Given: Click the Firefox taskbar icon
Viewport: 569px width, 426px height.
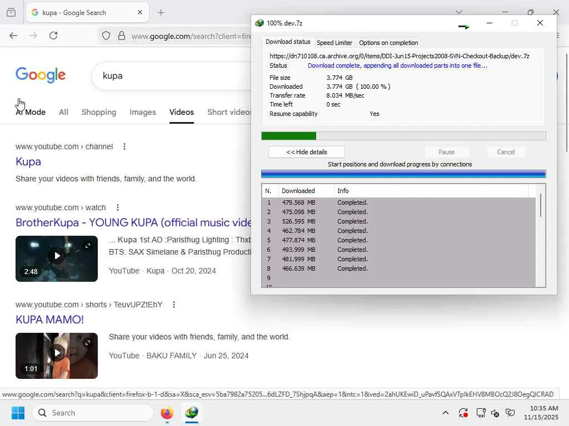Looking at the screenshot, I should (x=167, y=413).
